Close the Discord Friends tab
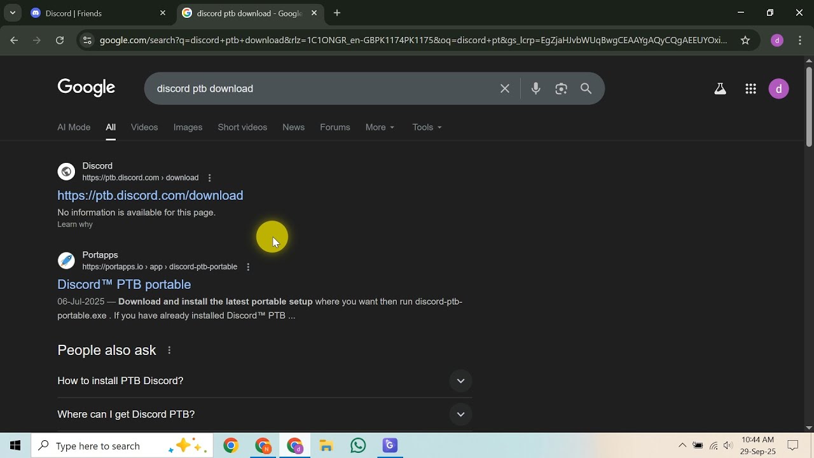Screen dimensions: 814x458 click(163, 13)
